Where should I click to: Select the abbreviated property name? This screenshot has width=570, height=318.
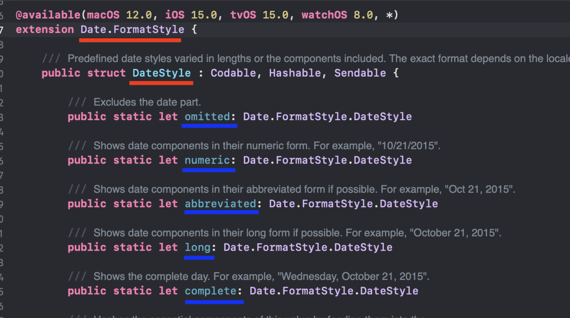coord(220,204)
